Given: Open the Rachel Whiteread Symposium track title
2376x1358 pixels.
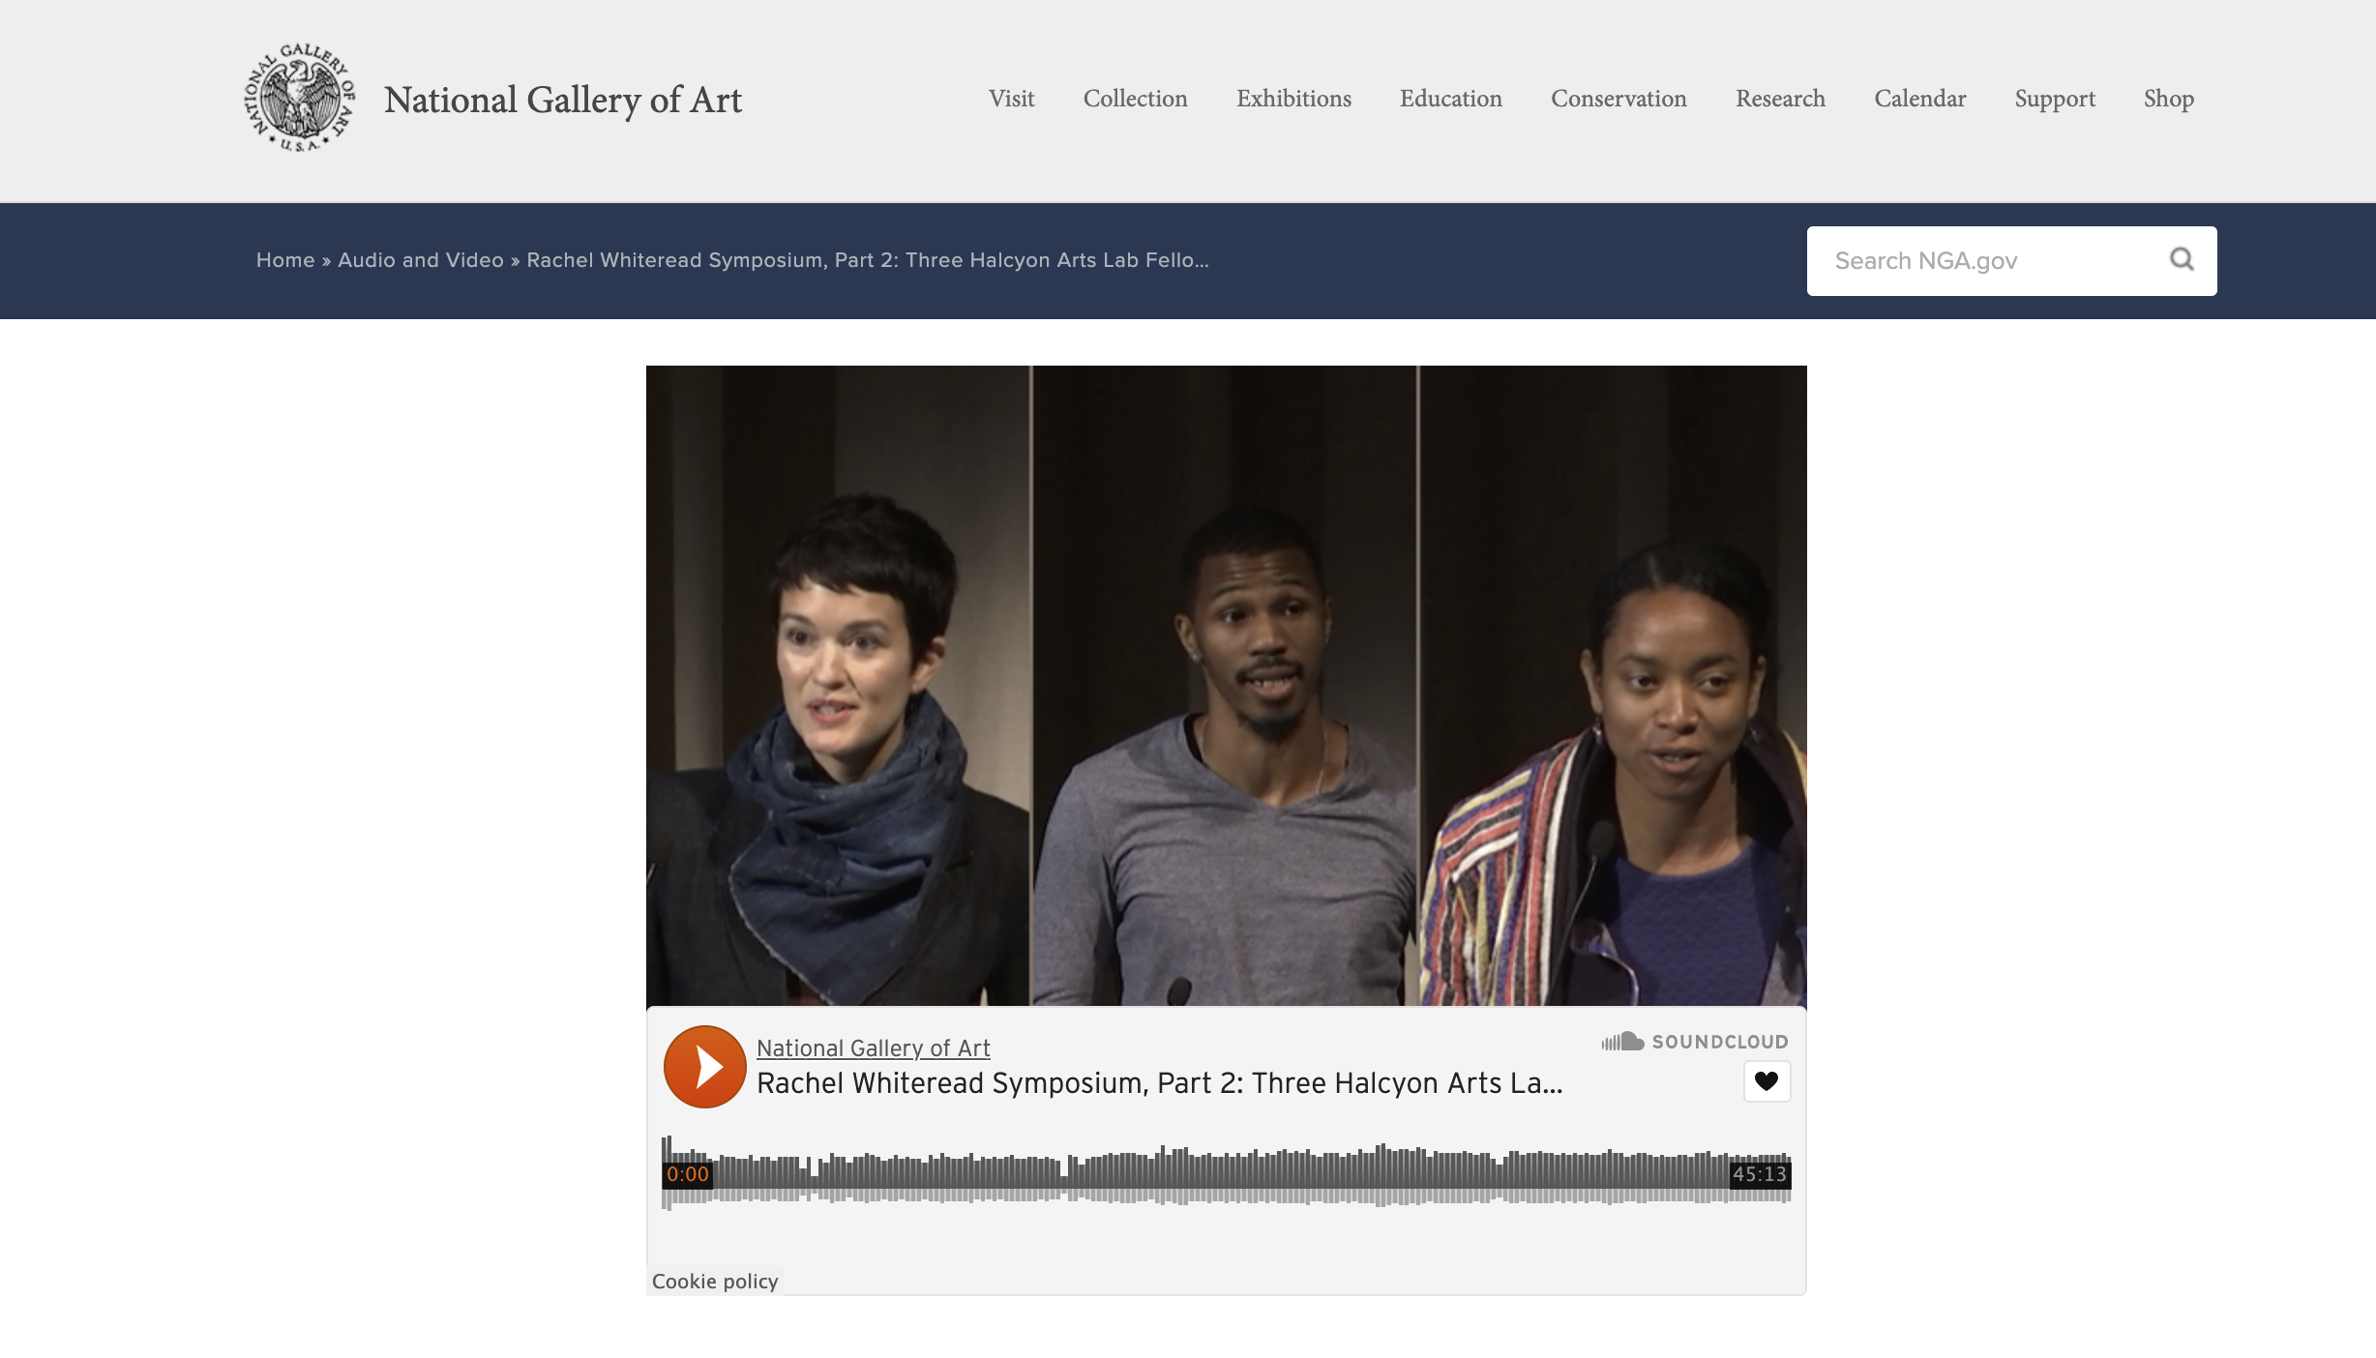Looking at the screenshot, I should pyautogui.click(x=1159, y=1083).
